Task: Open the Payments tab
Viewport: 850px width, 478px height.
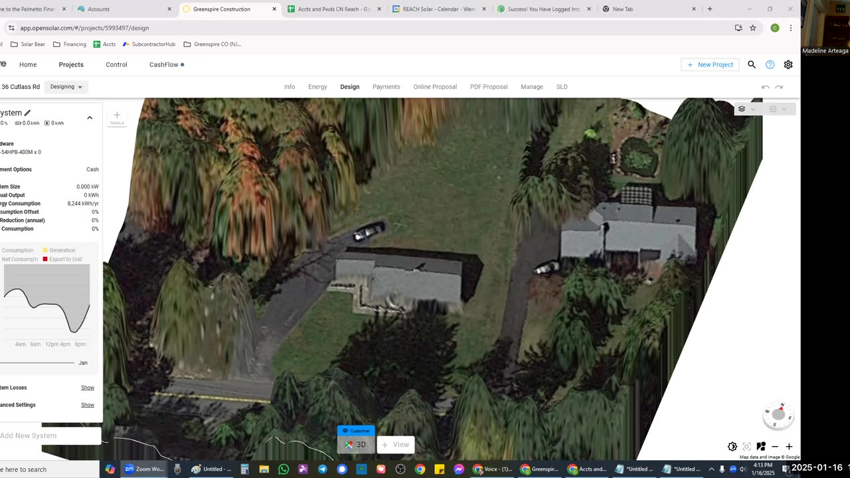Action: pos(386,87)
